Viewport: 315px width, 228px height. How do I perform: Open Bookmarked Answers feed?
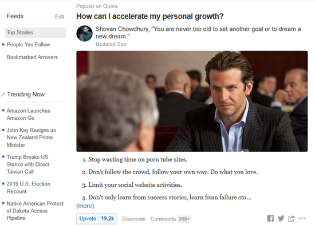(32, 57)
